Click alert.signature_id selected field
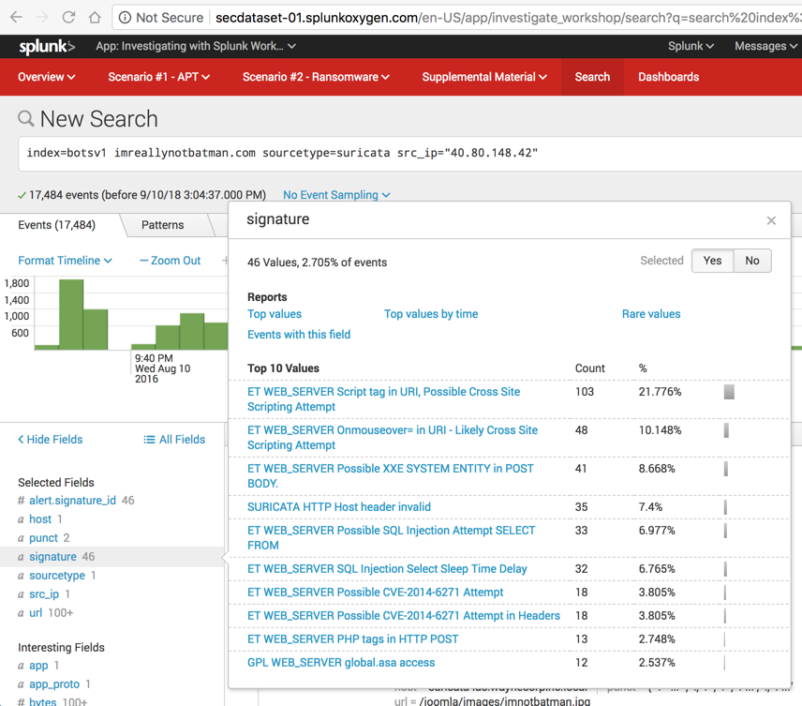 73,500
